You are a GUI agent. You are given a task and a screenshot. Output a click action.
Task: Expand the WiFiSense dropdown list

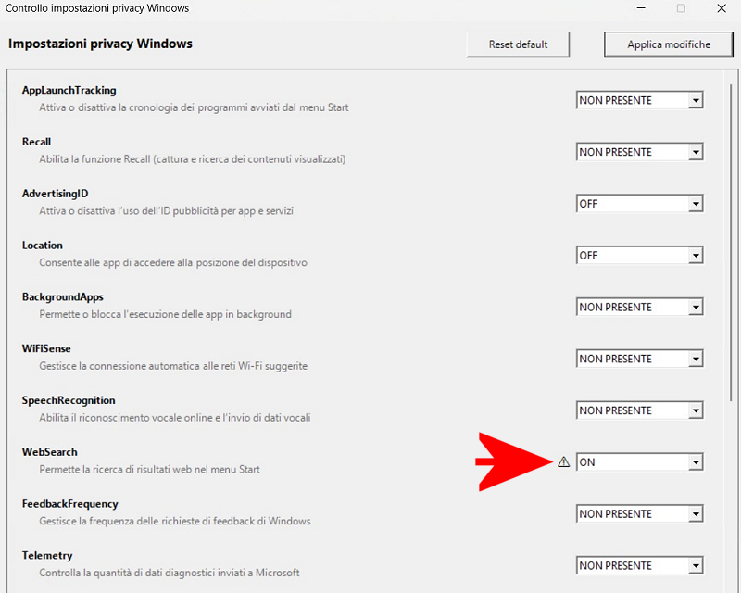pyautogui.click(x=639, y=359)
